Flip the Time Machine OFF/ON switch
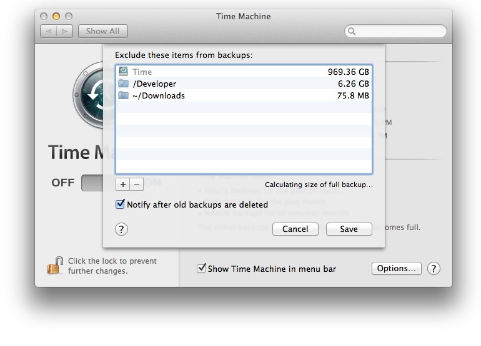481x346 pixels. [x=92, y=183]
